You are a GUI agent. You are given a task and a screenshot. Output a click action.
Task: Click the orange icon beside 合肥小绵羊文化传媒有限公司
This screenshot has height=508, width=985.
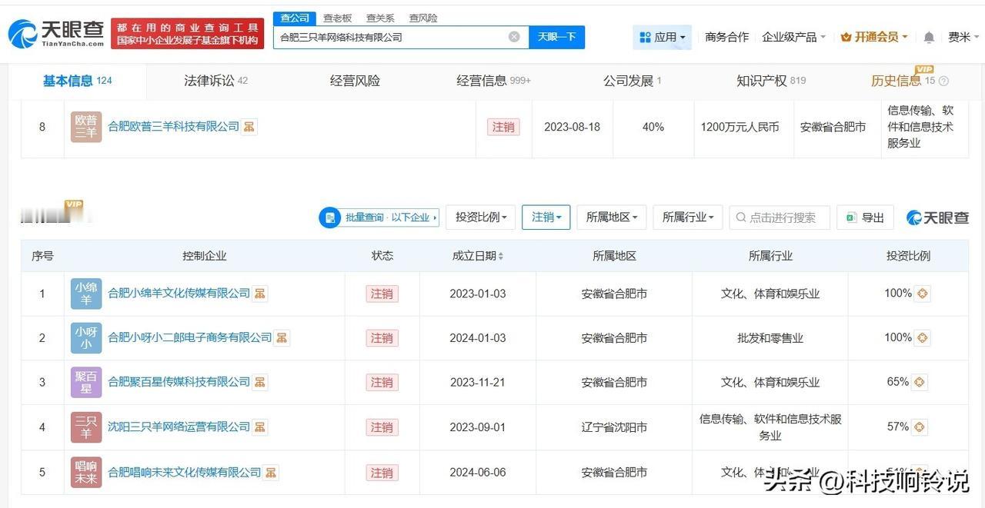260,294
